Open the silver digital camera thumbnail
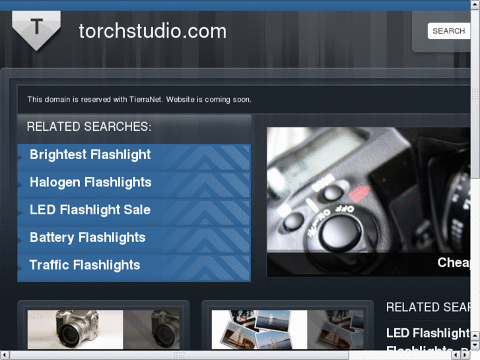The image size is (480, 360). click(104, 330)
